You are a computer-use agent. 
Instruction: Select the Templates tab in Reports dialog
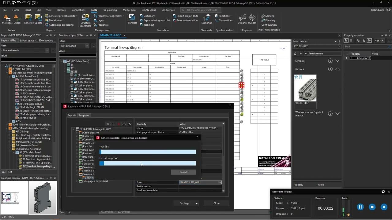click(84, 115)
